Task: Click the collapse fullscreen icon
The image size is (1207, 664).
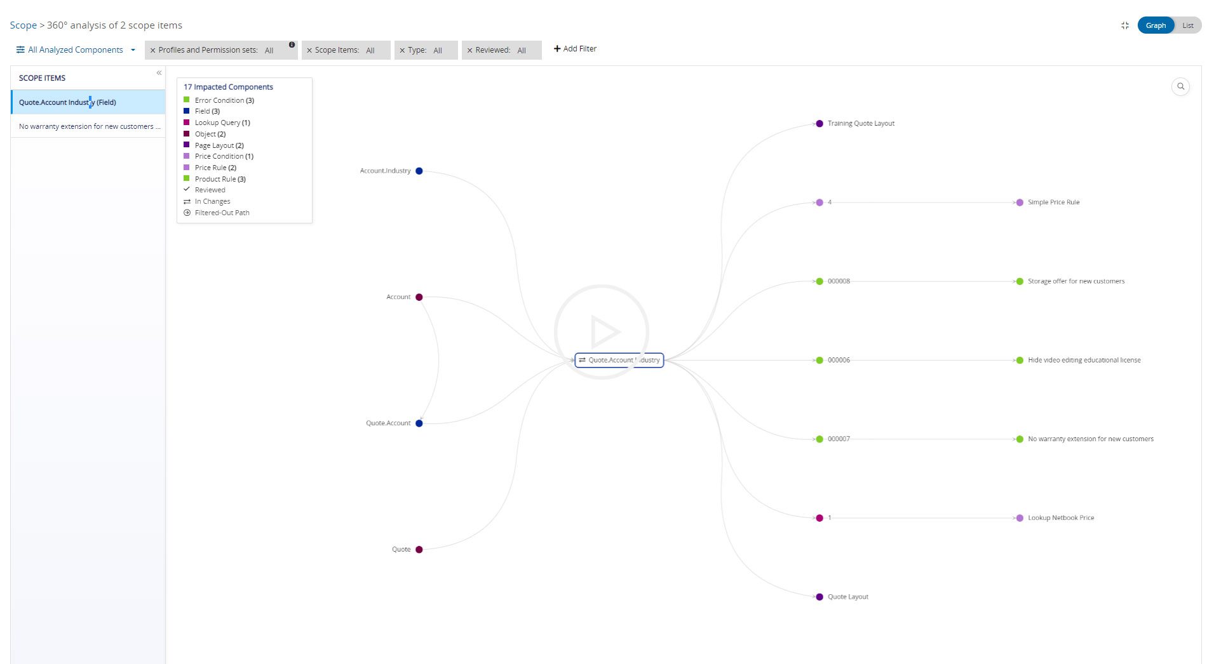Action: [x=1125, y=25]
